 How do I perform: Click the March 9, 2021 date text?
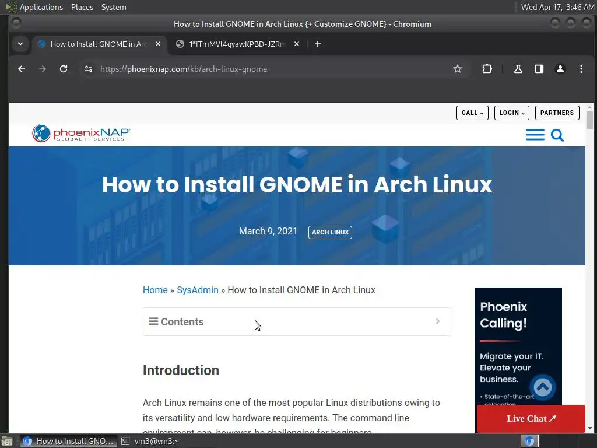point(268,231)
